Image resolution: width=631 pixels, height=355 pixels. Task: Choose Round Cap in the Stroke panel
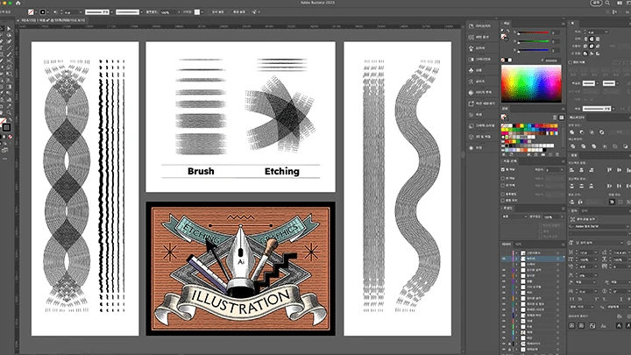coord(592,39)
